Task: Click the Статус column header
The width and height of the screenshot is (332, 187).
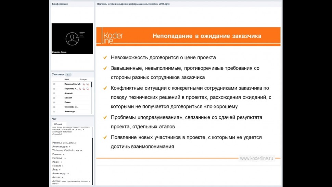Action: tap(83, 79)
